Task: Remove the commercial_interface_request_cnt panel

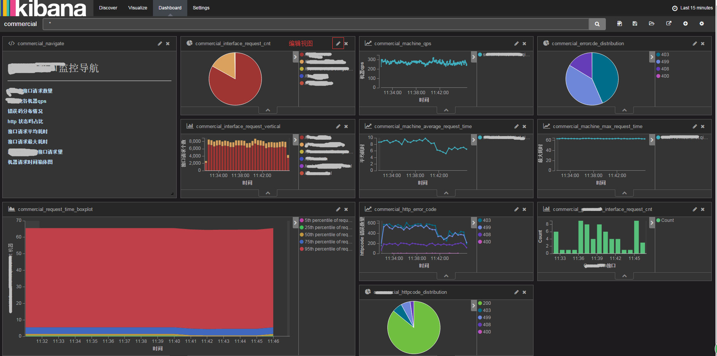Action: 346,44
